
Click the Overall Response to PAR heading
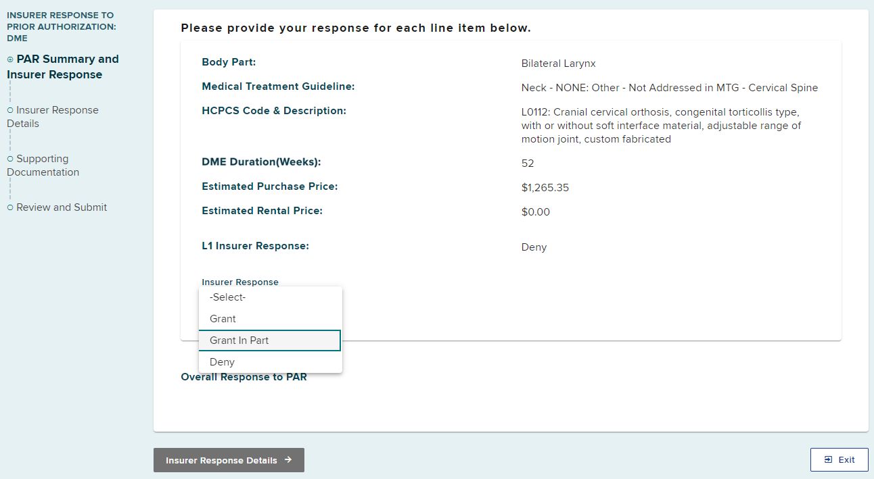click(244, 377)
